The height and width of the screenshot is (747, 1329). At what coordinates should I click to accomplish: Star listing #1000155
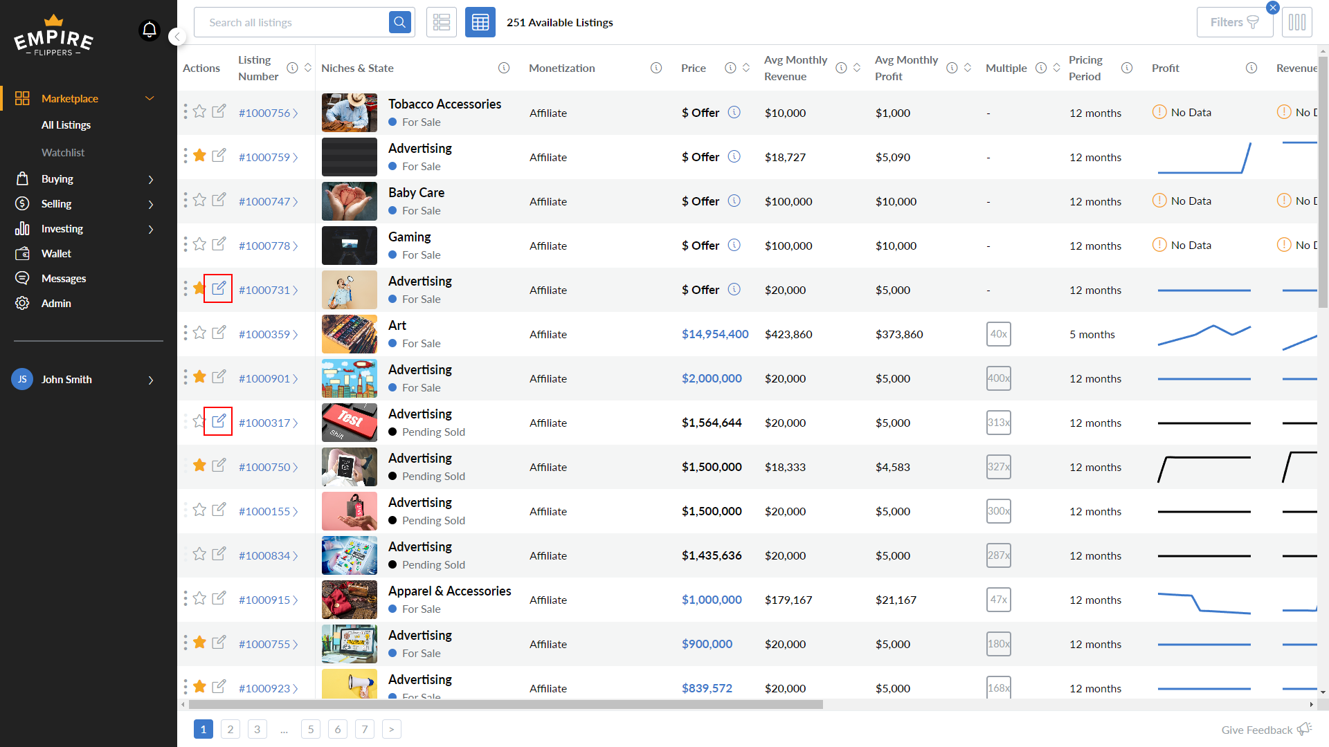coord(200,510)
